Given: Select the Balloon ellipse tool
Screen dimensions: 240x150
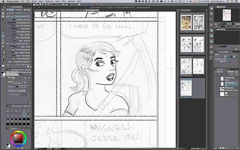Looking at the screenshot, I should coord(3,66).
